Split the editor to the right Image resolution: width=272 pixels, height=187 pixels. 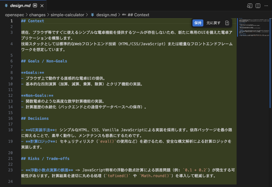258,6
